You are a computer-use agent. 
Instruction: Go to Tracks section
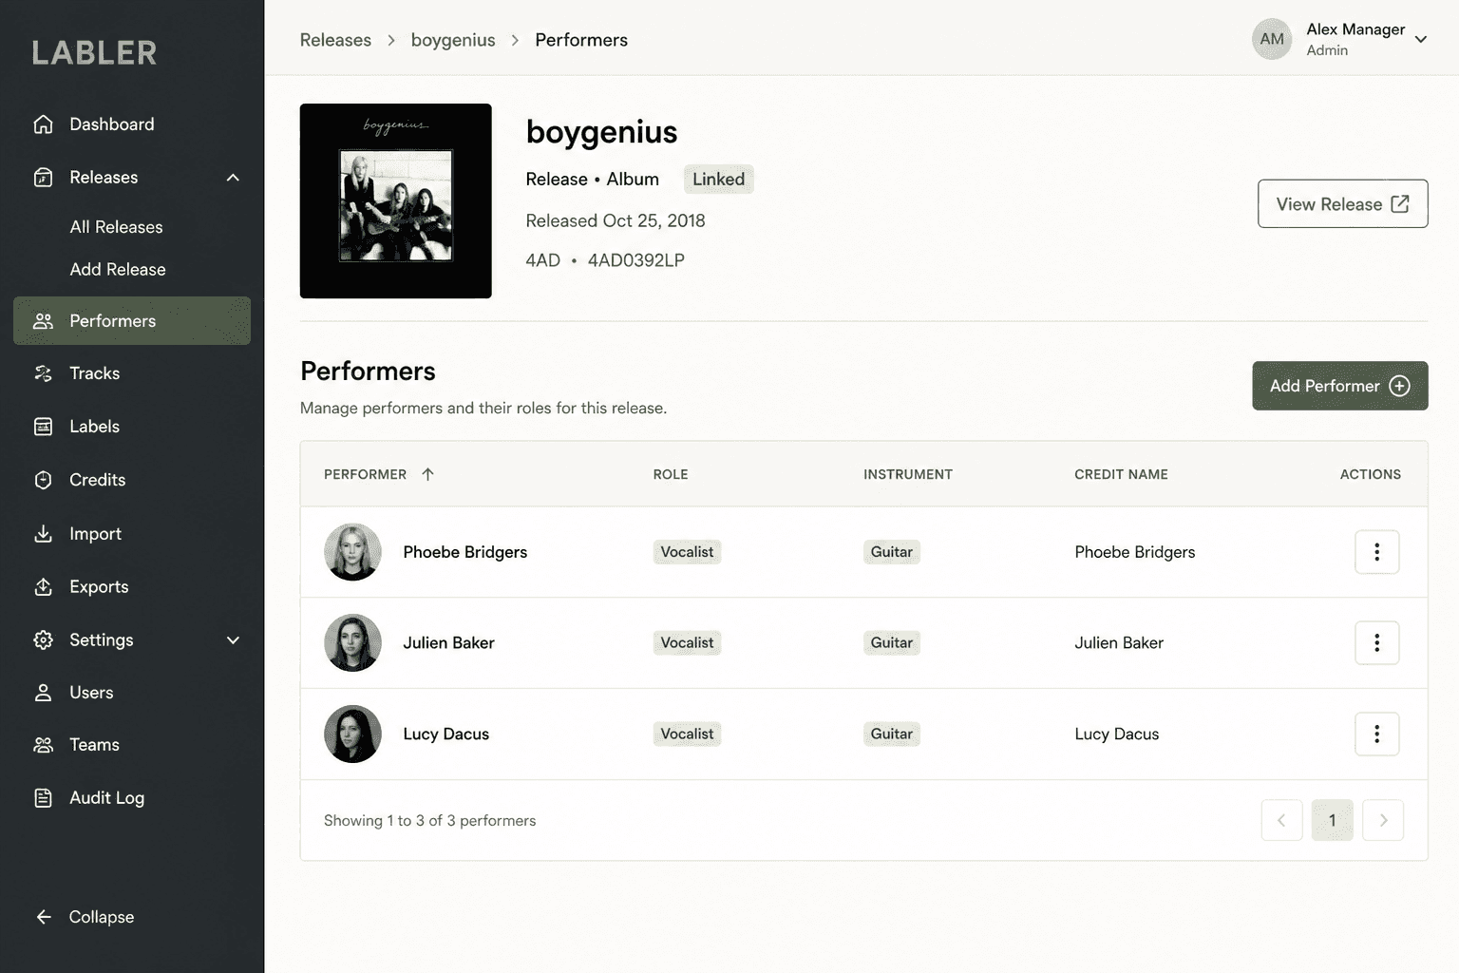coord(132,373)
